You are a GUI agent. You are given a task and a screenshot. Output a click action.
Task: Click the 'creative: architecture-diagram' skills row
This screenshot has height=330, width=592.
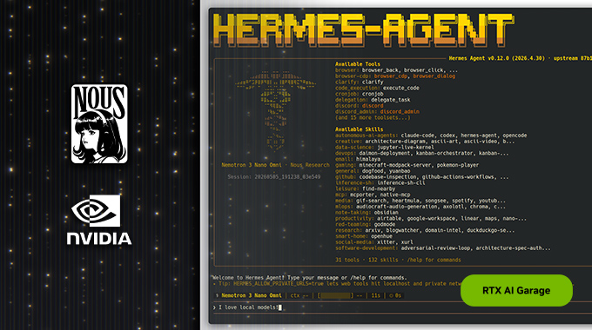[425, 142]
